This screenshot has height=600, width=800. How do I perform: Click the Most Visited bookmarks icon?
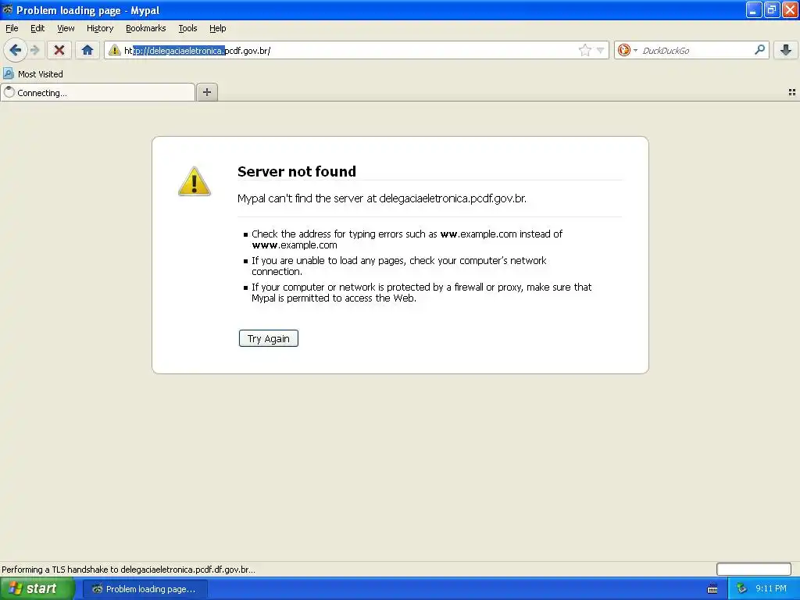pos(8,73)
